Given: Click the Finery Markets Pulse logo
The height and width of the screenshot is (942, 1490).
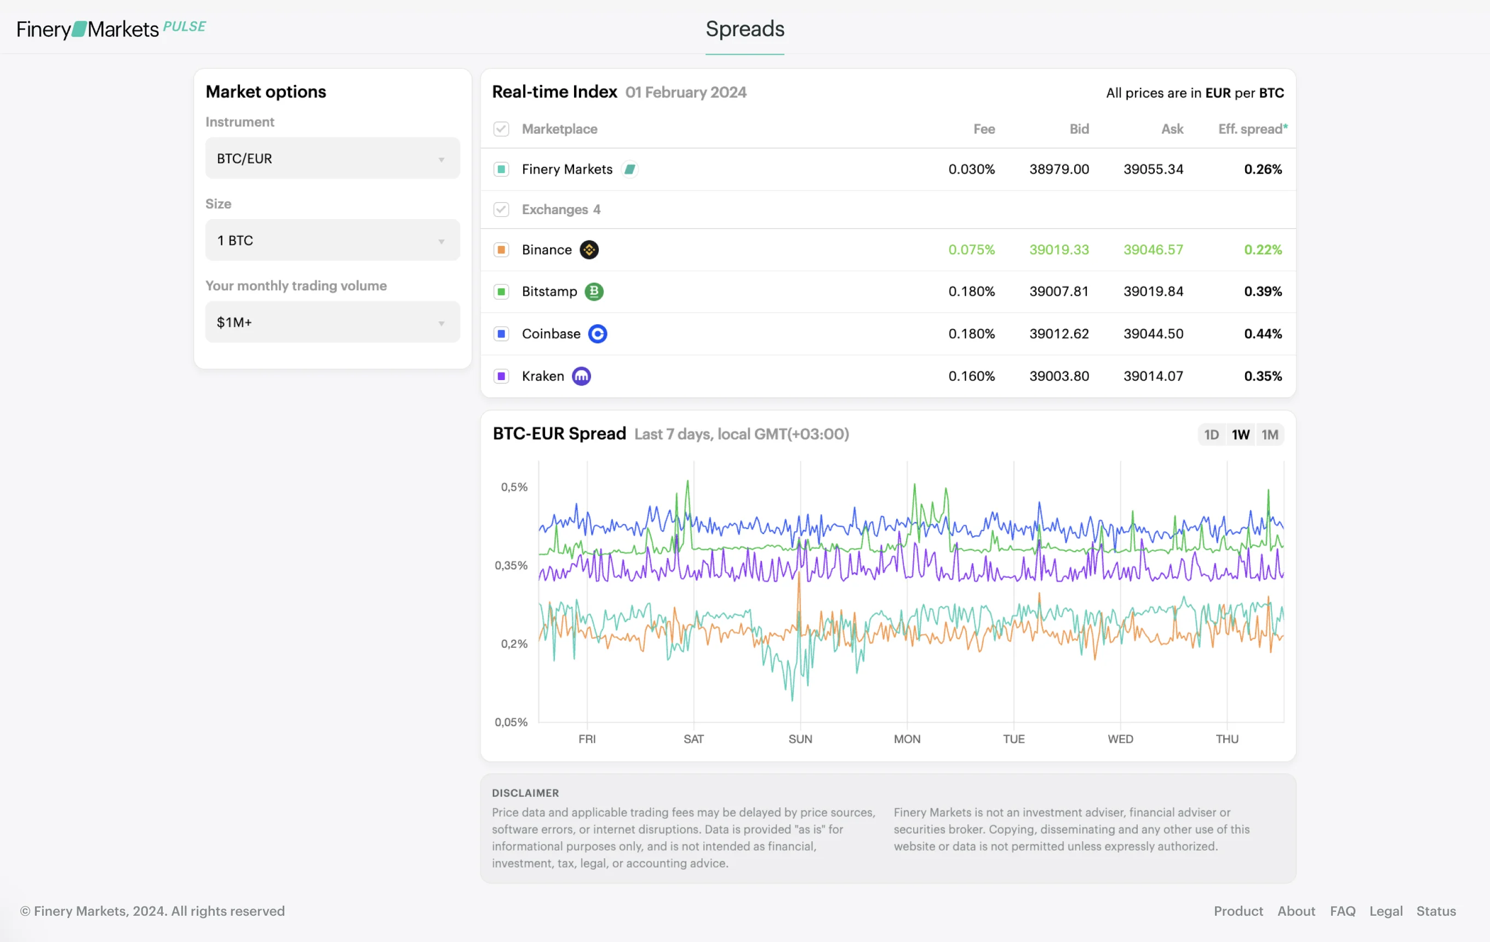Looking at the screenshot, I should [111, 29].
